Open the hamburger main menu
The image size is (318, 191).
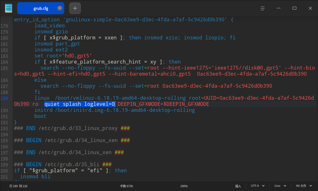coord(263,8)
